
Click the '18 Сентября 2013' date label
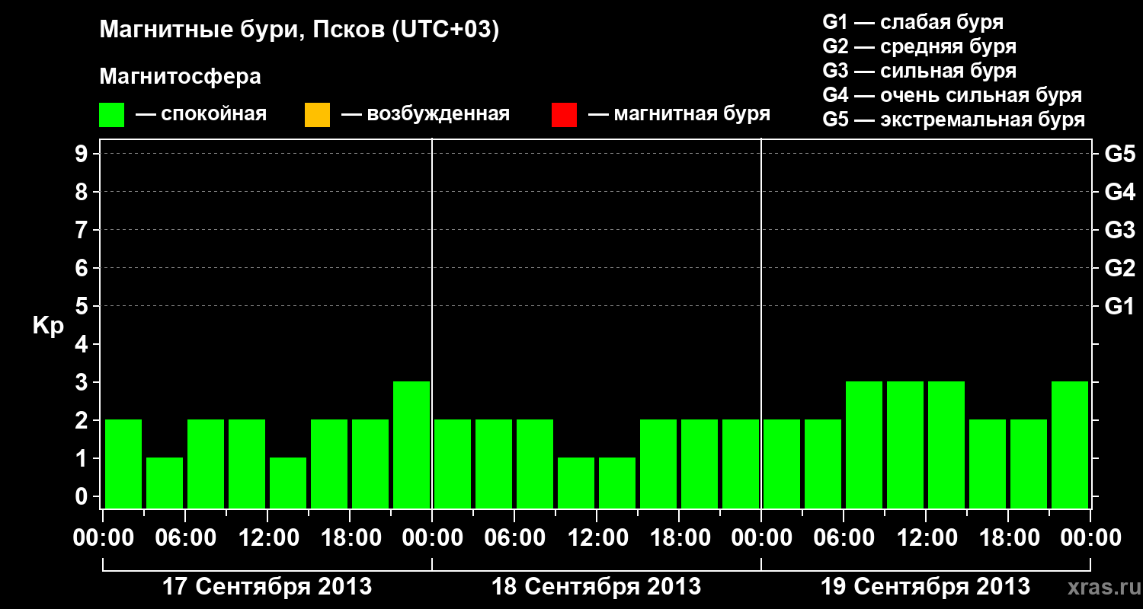(597, 587)
